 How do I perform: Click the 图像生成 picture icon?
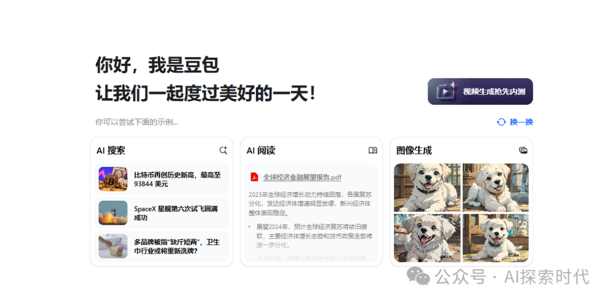click(x=523, y=150)
